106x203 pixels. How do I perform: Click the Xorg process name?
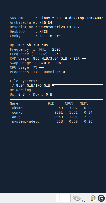(16, 117)
